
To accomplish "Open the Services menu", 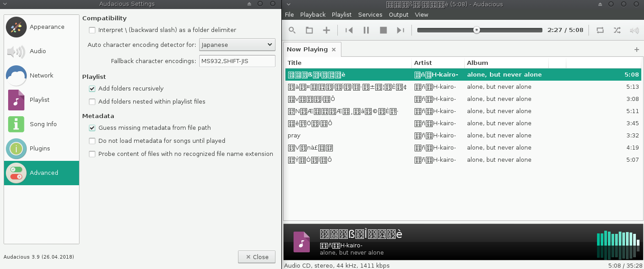I will pyautogui.click(x=370, y=14).
